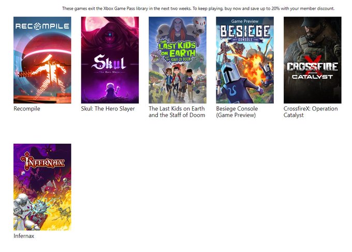
Task: Open the Infernax title link below cover
Action: 24,236
